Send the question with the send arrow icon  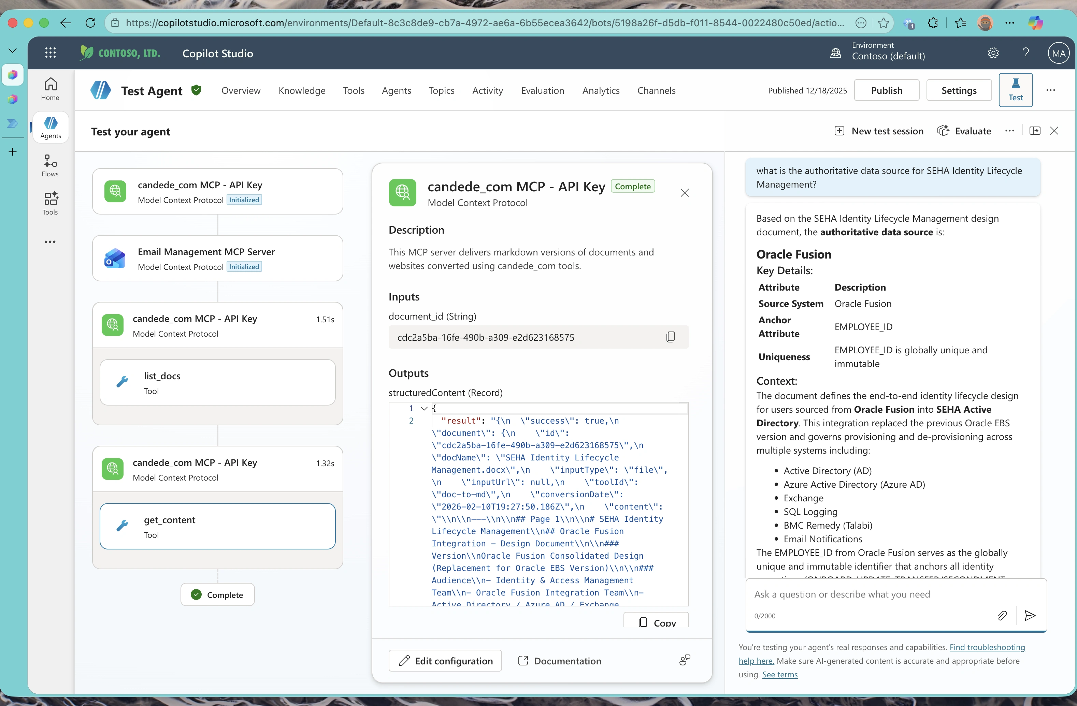tap(1030, 616)
